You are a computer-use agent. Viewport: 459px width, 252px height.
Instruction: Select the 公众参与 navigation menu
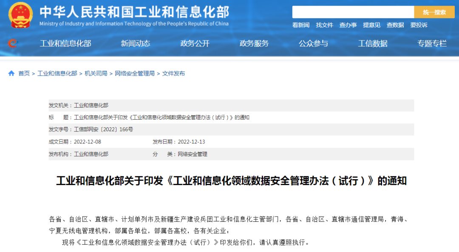(314, 43)
